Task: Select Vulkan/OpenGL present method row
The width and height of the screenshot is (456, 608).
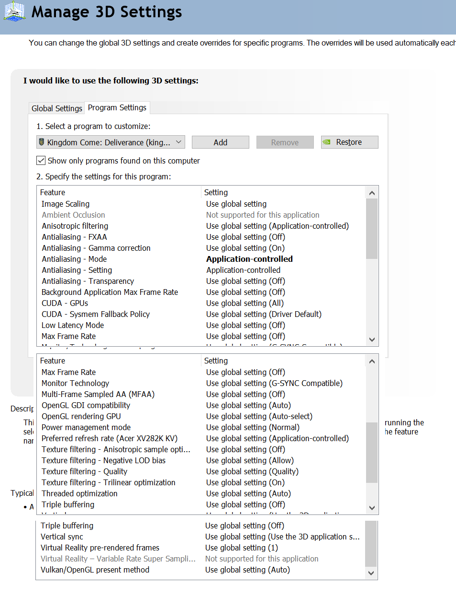Action: click(x=200, y=570)
